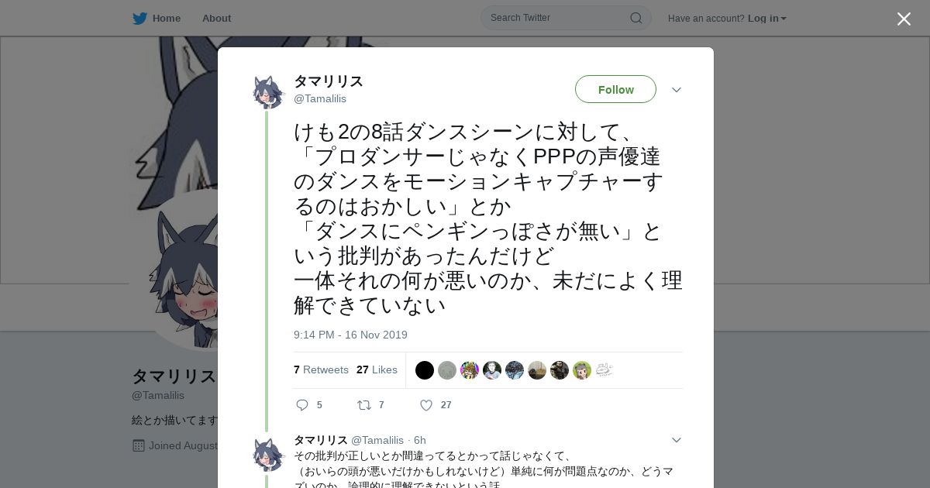Open the tweet timestamp 16 Nov 2019
The width and height of the screenshot is (930, 488).
click(350, 335)
